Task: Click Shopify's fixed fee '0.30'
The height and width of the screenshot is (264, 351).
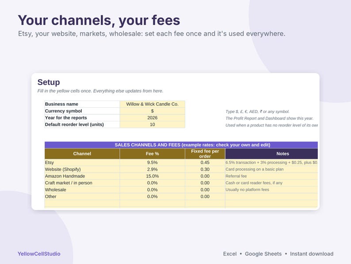Action: pos(205,169)
